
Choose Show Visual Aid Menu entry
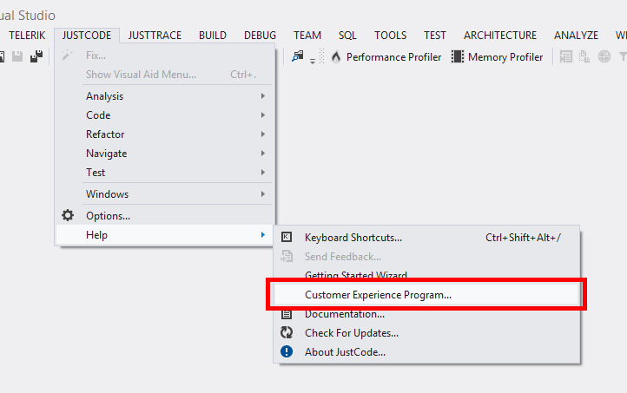tap(165, 75)
